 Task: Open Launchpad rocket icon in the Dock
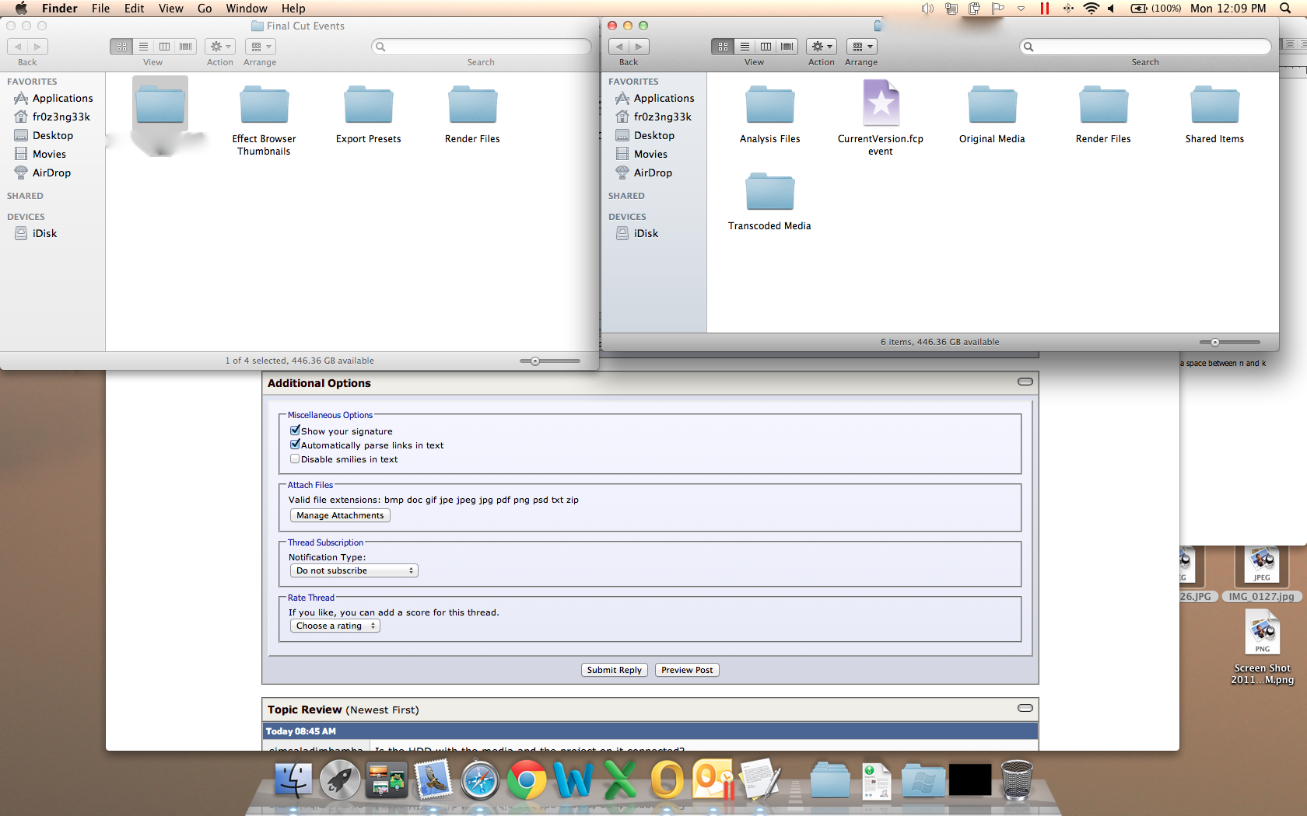point(340,780)
